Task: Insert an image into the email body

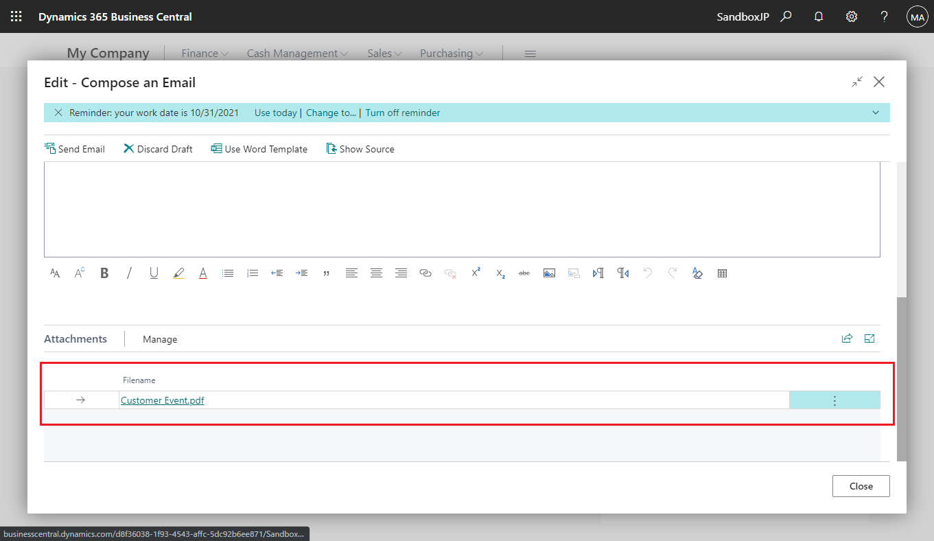Action: [549, 273]
